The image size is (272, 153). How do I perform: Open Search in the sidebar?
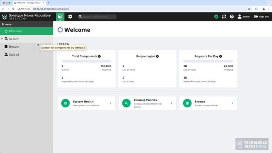(x=26, y=39)
